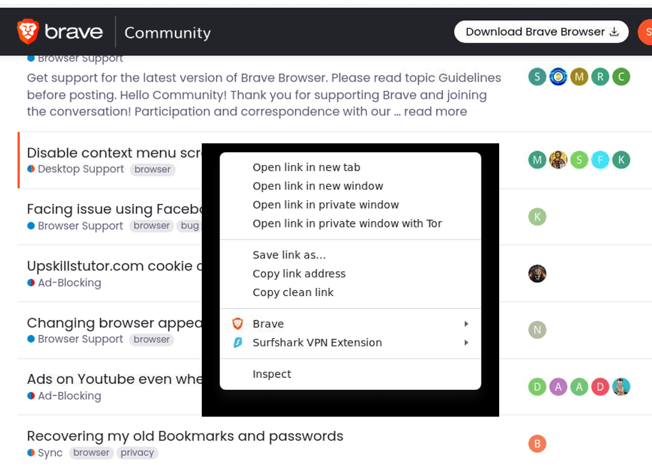This screenshot has width=652, height=470.
Task: Select 'Open link in new tab'
Action: (x=306, y=167)
